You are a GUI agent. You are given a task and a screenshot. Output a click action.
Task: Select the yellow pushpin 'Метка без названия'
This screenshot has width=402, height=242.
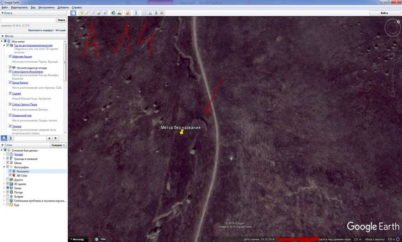coord(182,132)
